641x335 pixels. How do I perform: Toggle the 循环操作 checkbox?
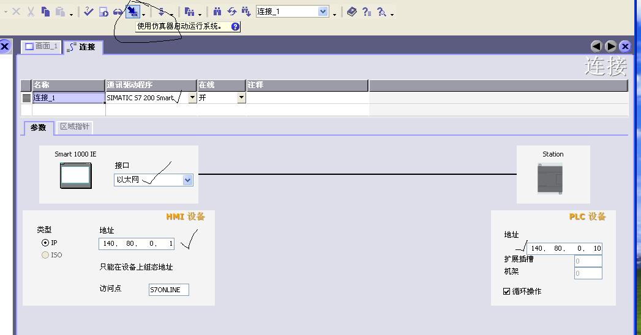(x=506, y=292)
